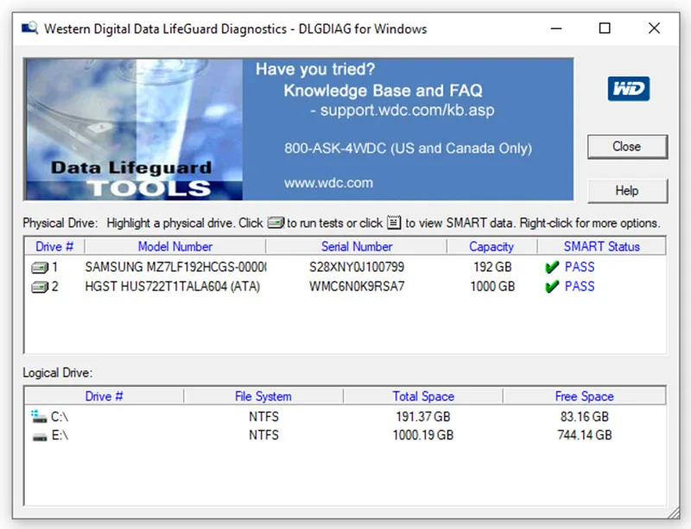Screen dimensions: 691x529
Task: Sort by Total Space column header
Action: point(423,396)
